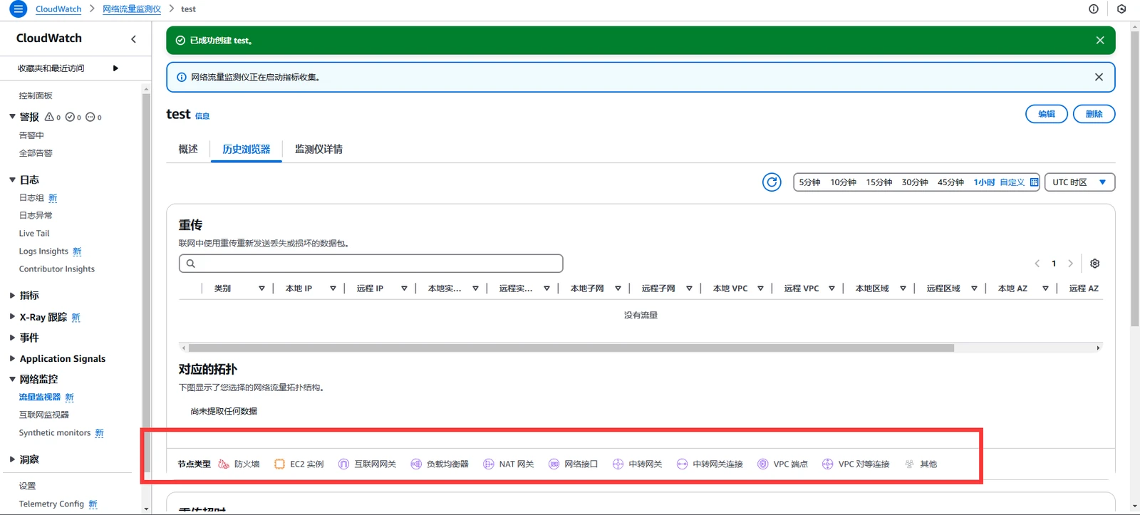Viewport: 1140px width, 515px height.
Task: Open Telemetry Config in the sidebar
Action: point(51,504)
